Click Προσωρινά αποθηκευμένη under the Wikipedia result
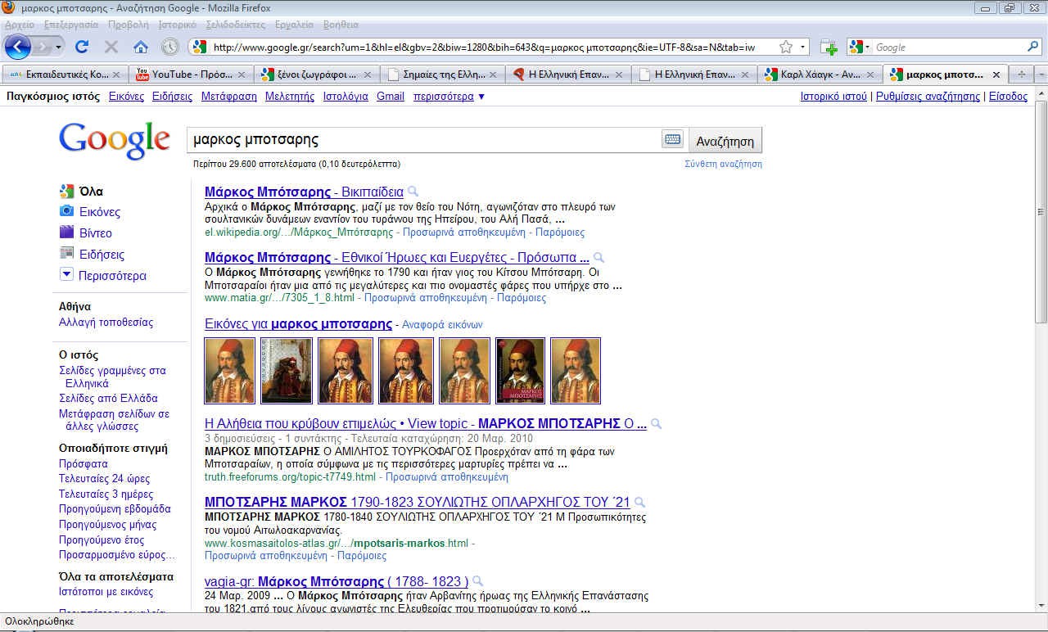Viewport: 1048px width, 632px height. tap(465, 232)
